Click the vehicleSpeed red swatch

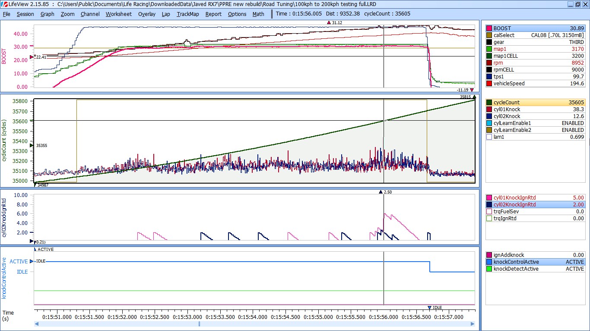(489, 83)
